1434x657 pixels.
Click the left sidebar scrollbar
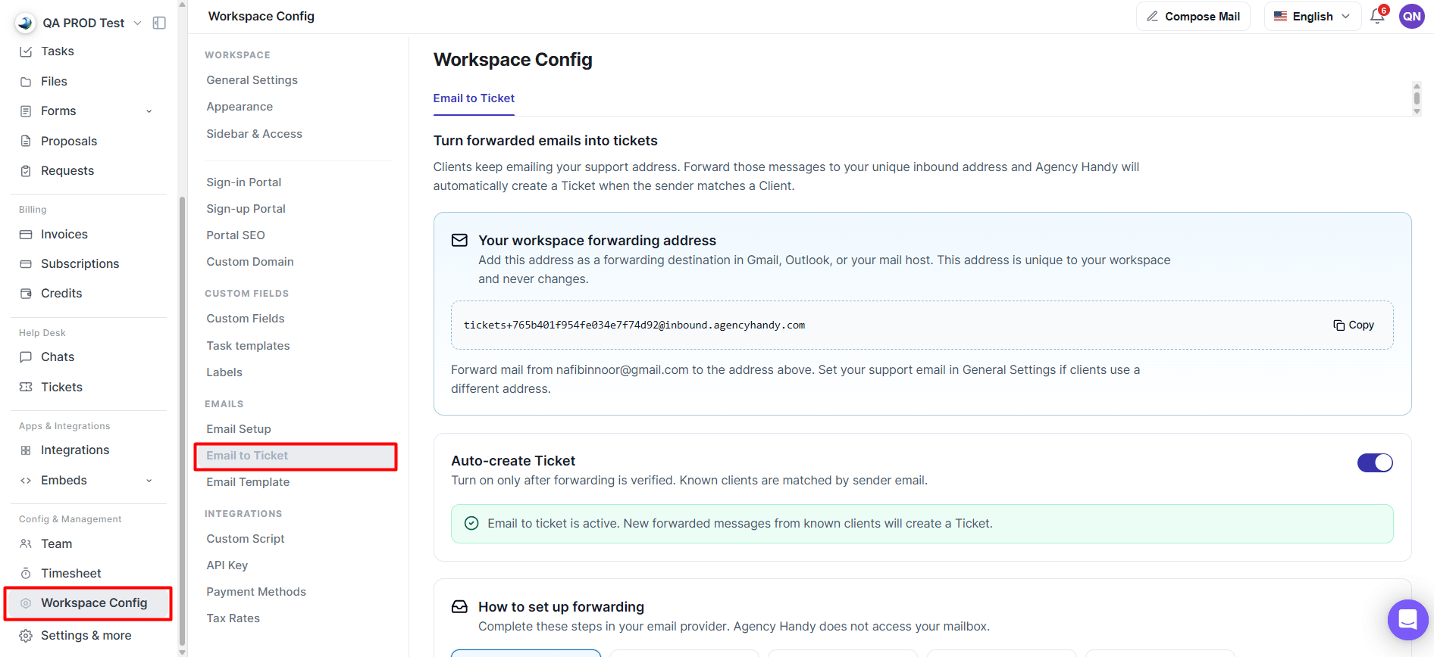pos(182,420)
